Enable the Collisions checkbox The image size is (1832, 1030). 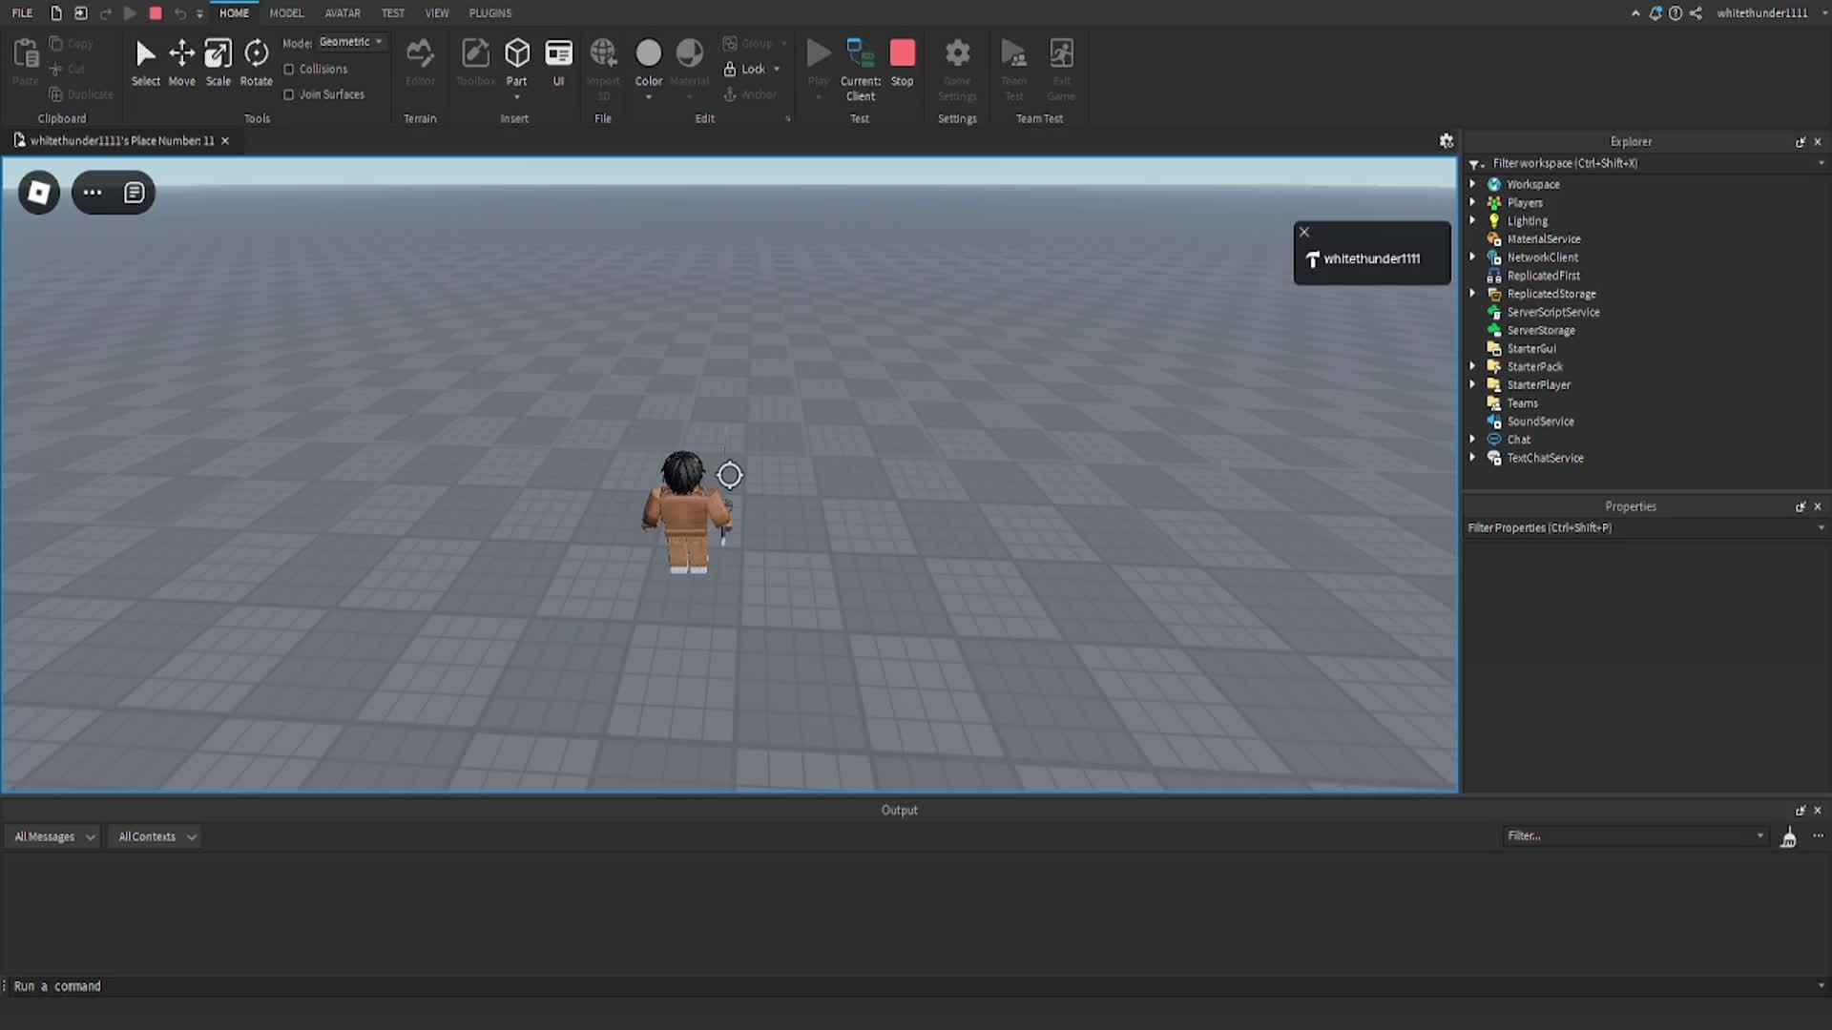tap(289, 69)
